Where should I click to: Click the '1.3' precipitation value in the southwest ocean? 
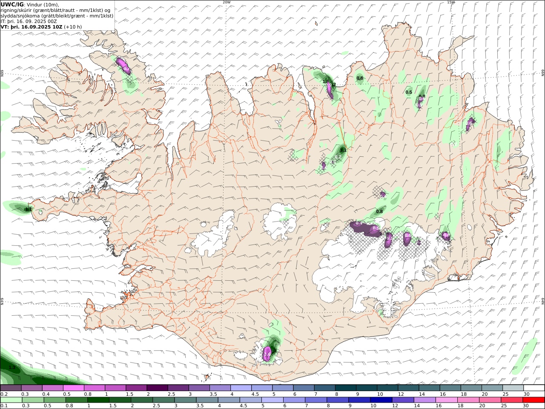coord(12,367)
